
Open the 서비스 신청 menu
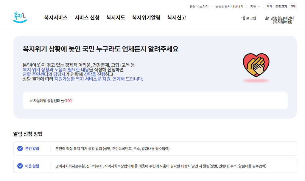[87, 18]
